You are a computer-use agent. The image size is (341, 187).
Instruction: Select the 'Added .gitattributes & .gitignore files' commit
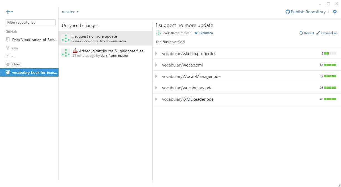coord(105,53)
